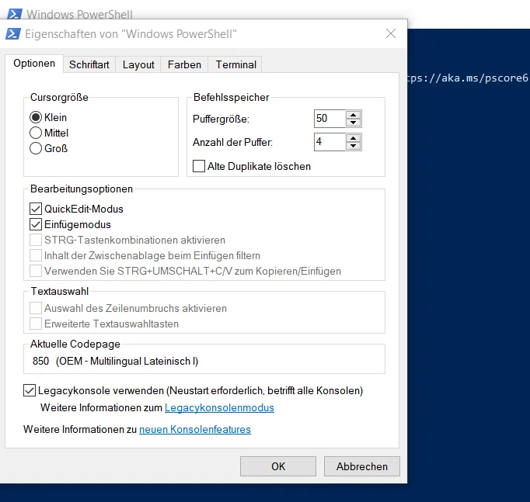Click the PowerShell icon in the properties dialog title
Viewport: 530px width, 502px height.
[x=13, y=33]
